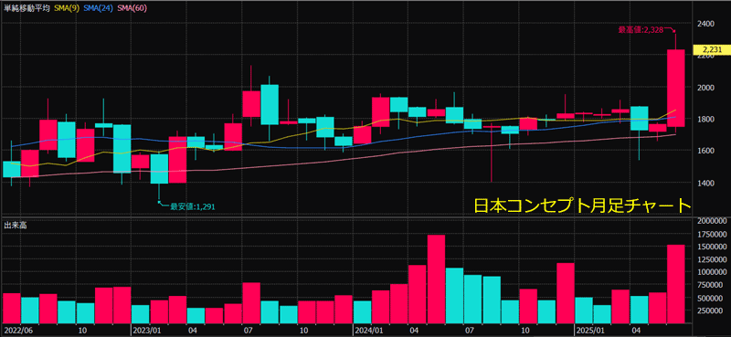731x337 pixels.
Task: Click the 出来高 volume panel label
Action: (15, 226)
